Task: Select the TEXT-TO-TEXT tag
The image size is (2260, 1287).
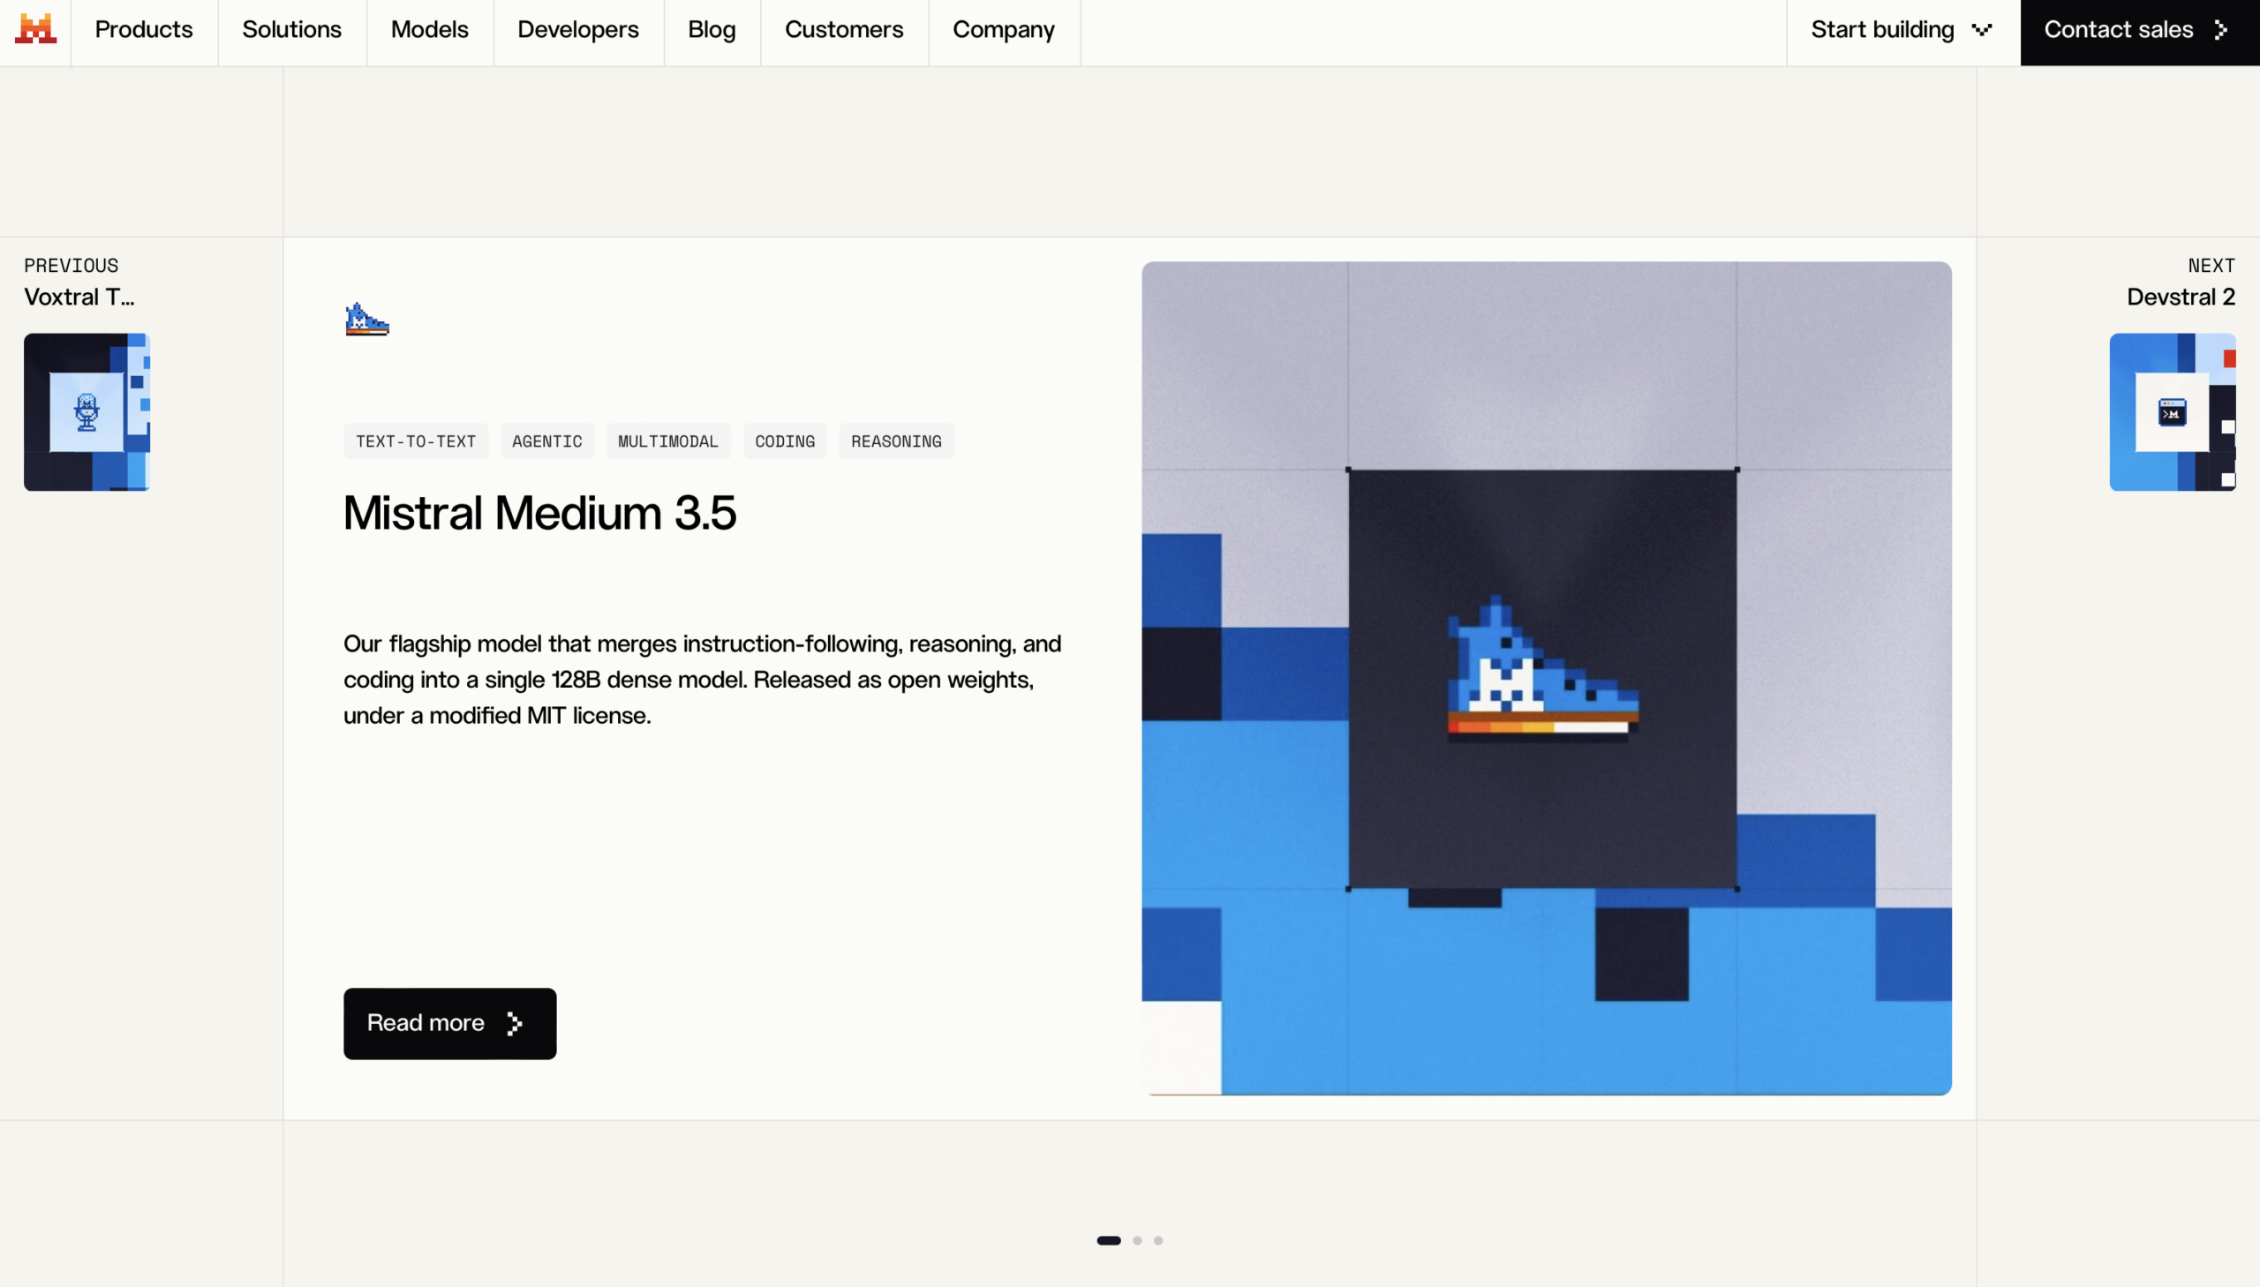Action: click(x=416, y=441)
